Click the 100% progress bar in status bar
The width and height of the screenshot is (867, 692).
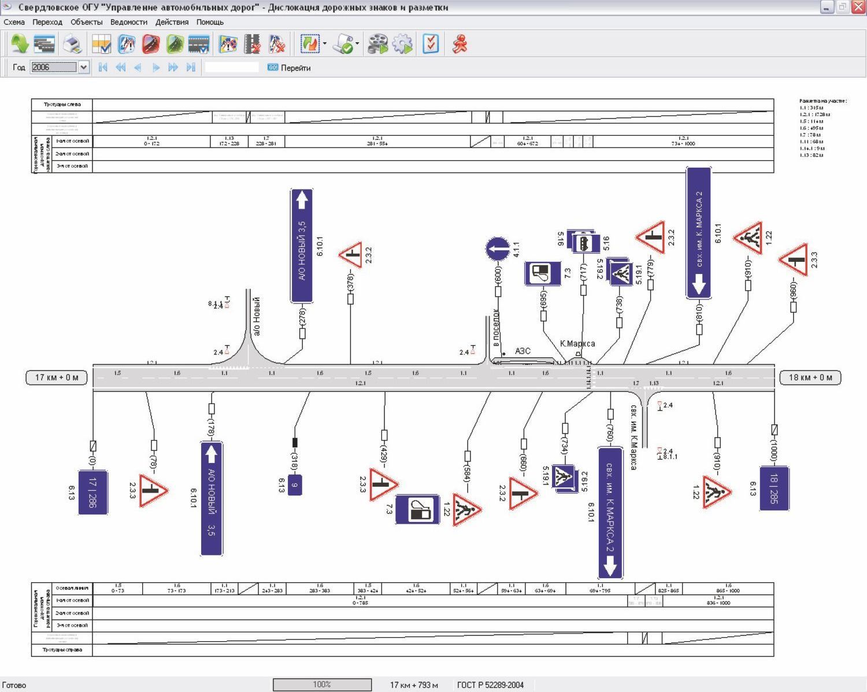[322, 684]
